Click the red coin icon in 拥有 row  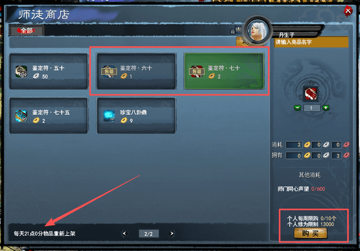(x=346, y=155)
